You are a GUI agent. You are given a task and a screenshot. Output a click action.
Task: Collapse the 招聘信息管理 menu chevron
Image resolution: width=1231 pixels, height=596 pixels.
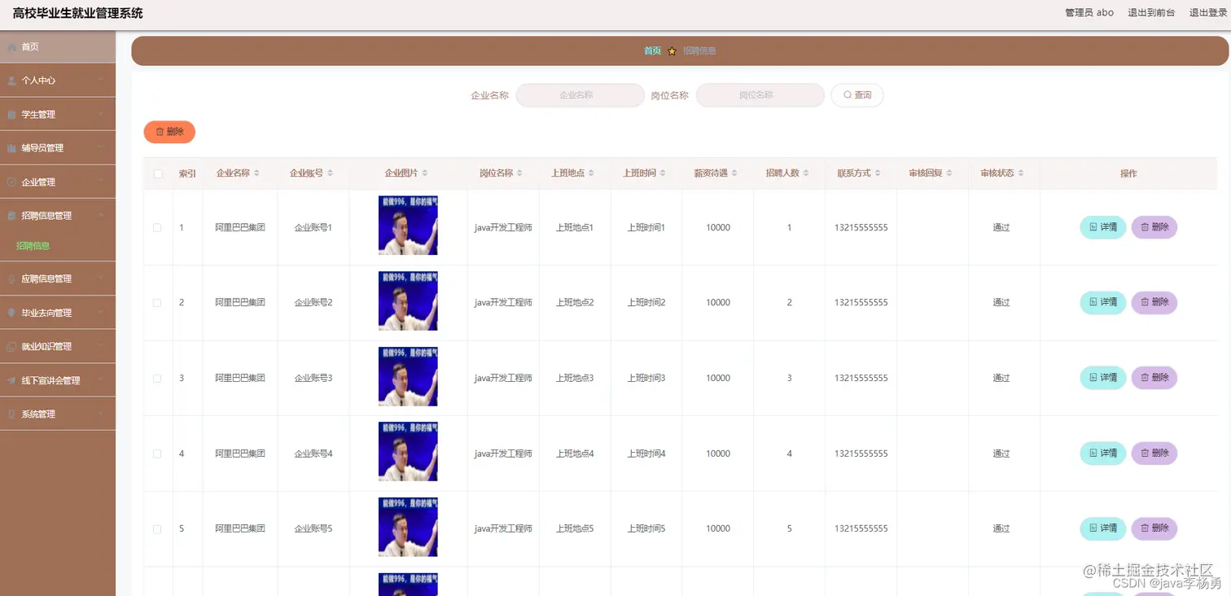pyautogui.click(x=100, y=216)
